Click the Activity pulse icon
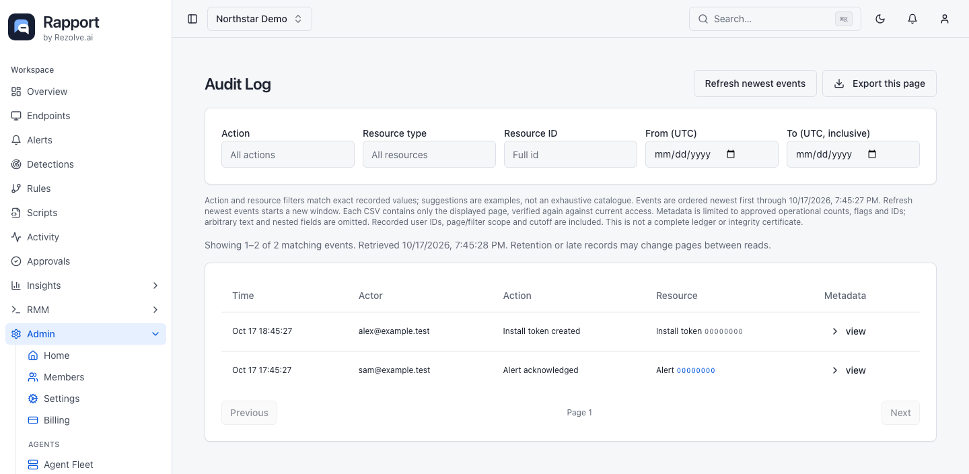This screenshot has width=969, height=474. (x=16, y=237)
